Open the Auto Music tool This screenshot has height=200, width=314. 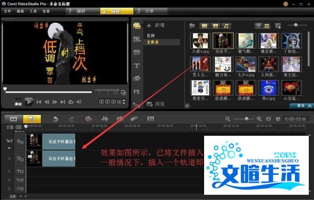pos(120,119)
